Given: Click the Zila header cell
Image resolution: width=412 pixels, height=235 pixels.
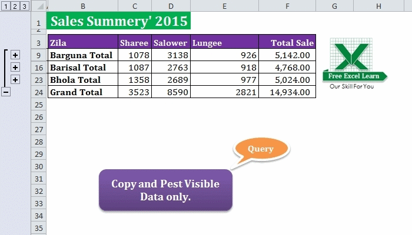Looking at the screenshot, I should coord(82,43).
